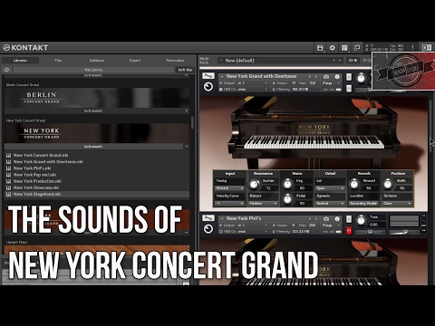Go to previous multi in Multi Rack

click(x=333, y=61)
